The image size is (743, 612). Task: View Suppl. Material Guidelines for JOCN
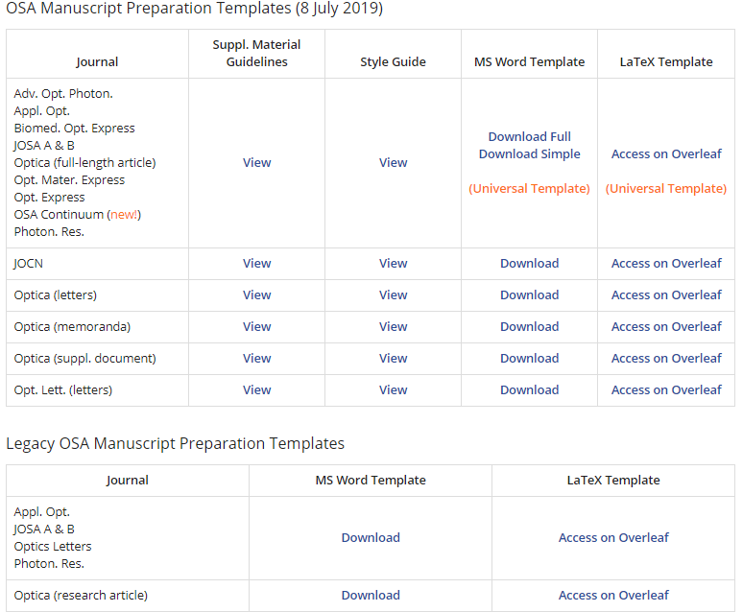(256, 263)
